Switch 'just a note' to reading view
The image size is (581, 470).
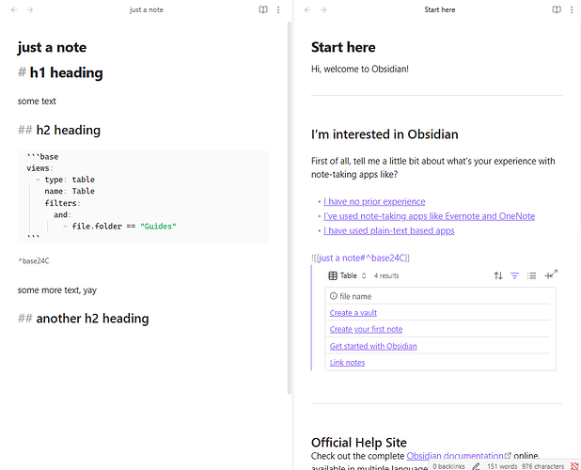pos(263,9)
